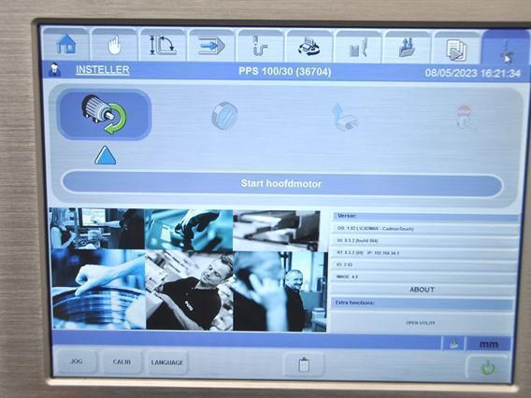
Task: Open the rotating machine setup tab
Action: (309, 47)
